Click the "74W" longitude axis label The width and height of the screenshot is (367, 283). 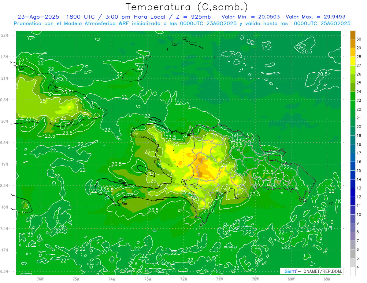(x=112, y=279)
